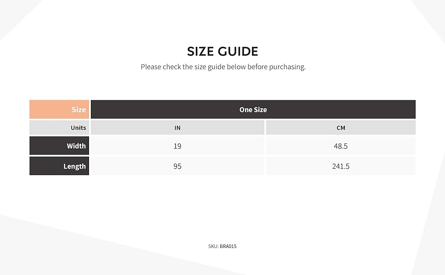Viewport: 445px width, 275px height.
Task: Click the BRA015 product code
Action: pyautogui.click(x=228, y=246)
